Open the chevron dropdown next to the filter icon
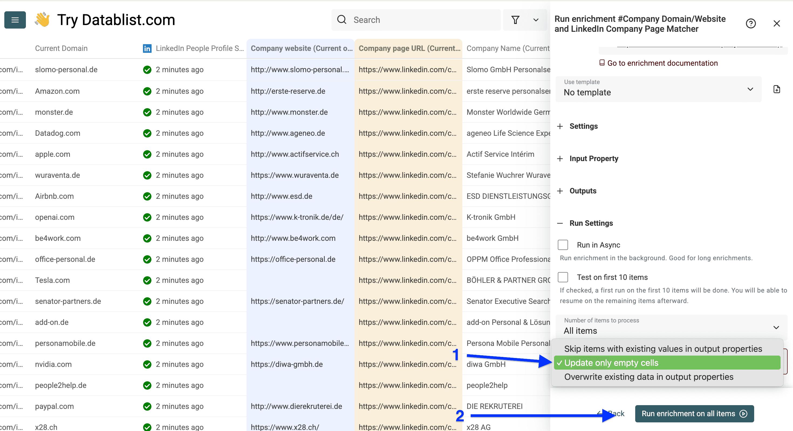The height and width of the screenshot is (431, 793). [536, 20]
